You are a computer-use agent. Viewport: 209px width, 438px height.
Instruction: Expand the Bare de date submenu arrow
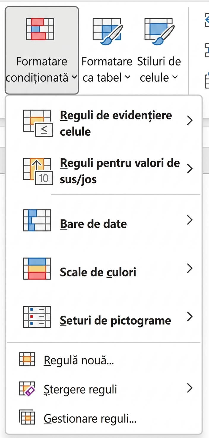(190, 220)
